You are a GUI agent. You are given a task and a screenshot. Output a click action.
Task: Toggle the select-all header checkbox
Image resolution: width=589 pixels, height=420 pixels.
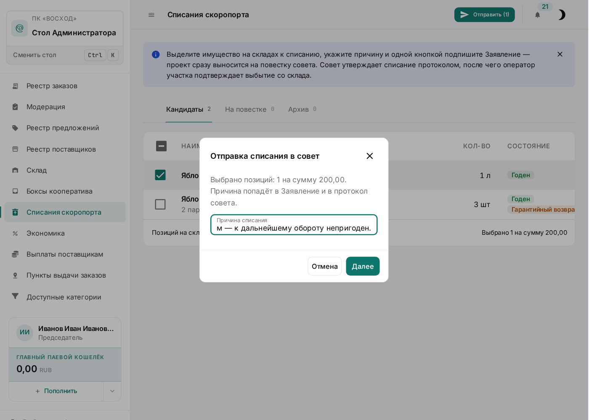[x=161, y=146]
